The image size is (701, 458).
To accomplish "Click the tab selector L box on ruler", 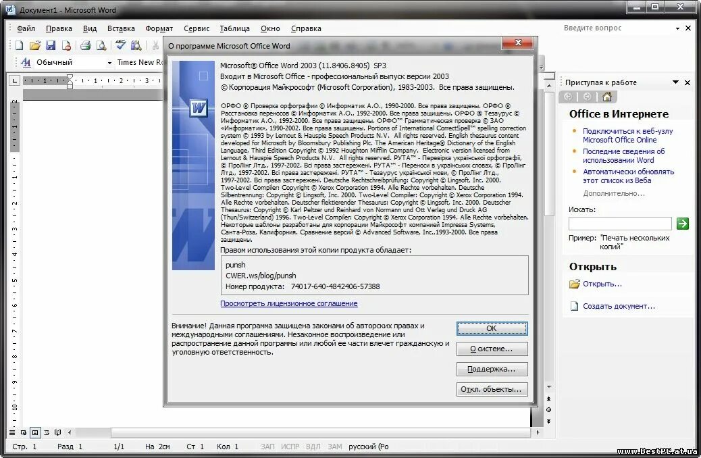I will coord(15,81).
